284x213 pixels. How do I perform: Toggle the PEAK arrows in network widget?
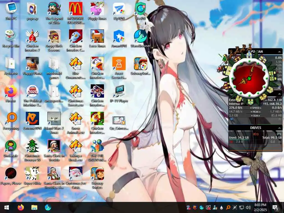[x=255, y=112]
